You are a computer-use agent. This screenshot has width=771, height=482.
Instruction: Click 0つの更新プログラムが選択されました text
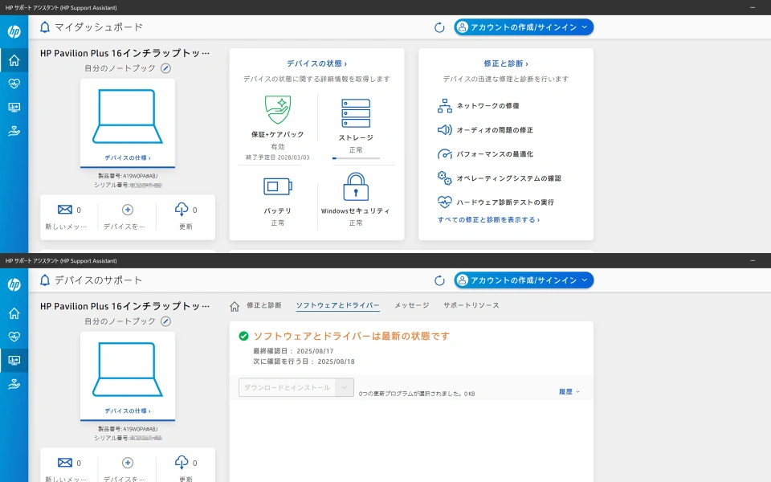click(x=417, y=394)
